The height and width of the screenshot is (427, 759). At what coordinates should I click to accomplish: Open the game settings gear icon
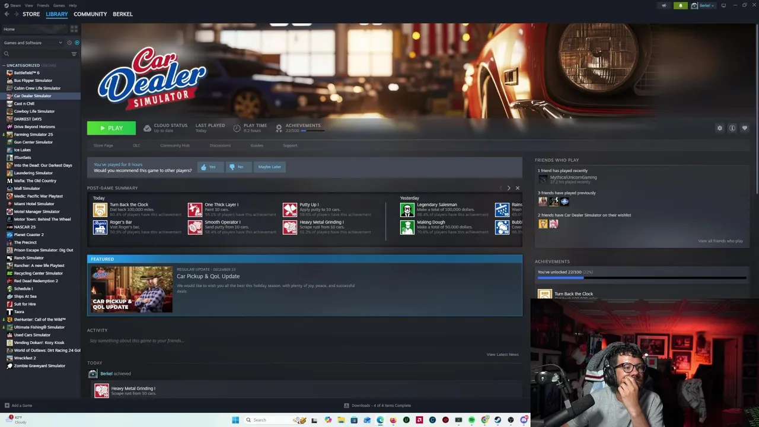pyautogui.click(x=720, y=128)
